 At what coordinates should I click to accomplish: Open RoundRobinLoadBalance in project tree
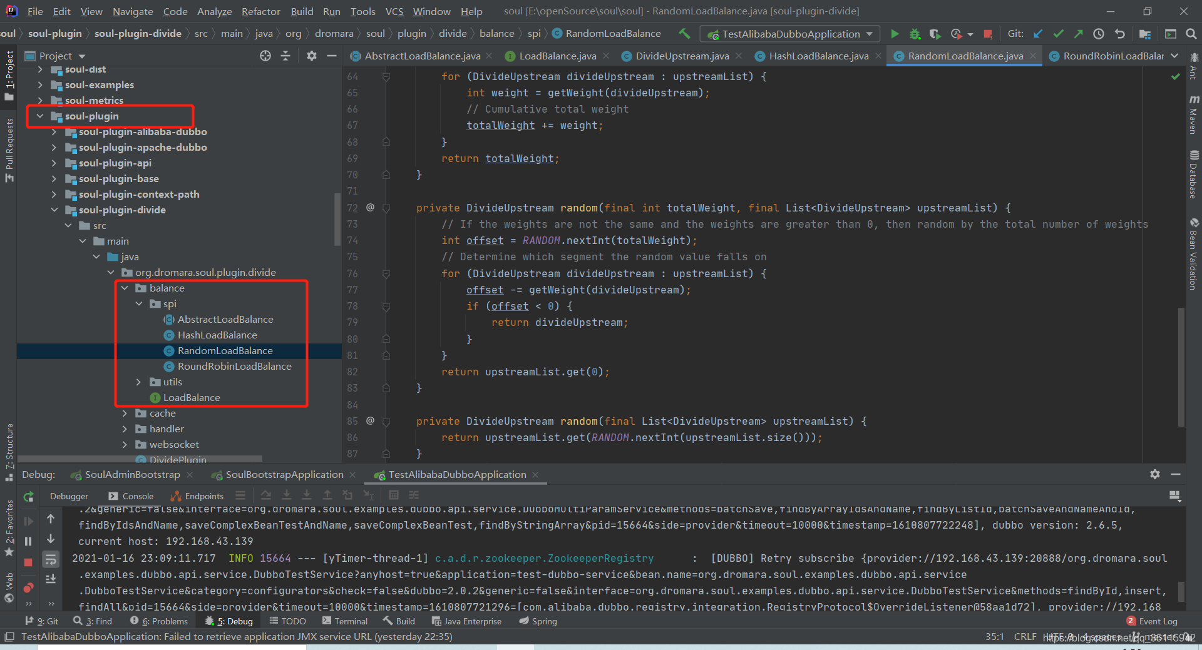coord(234,366)
